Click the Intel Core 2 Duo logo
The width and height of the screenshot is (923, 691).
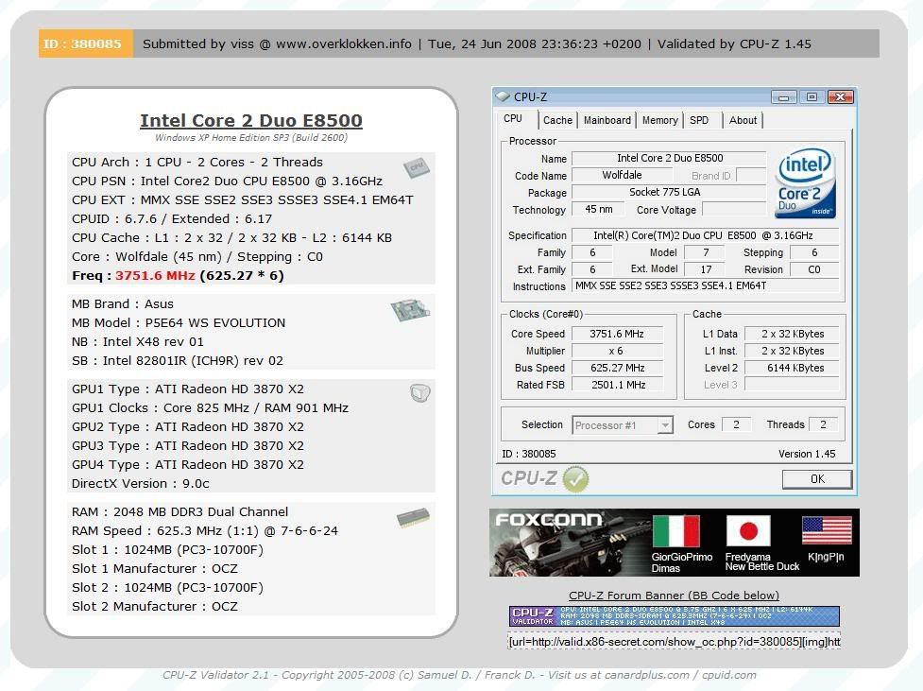[x=805, y=183]
